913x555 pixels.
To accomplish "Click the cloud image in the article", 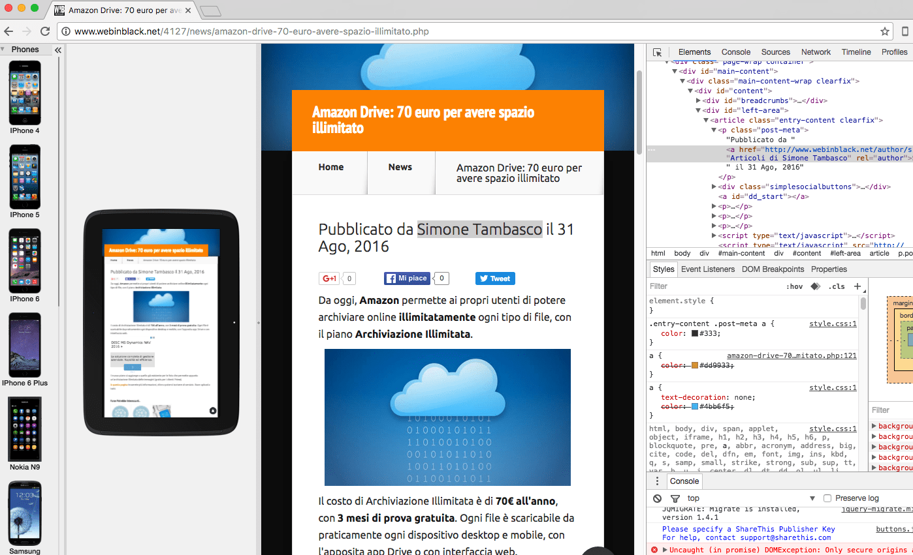I will 447,417.
